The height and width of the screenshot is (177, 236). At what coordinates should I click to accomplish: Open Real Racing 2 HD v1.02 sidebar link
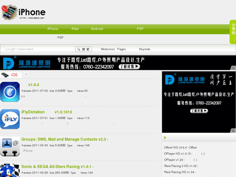tap(181, 166)
